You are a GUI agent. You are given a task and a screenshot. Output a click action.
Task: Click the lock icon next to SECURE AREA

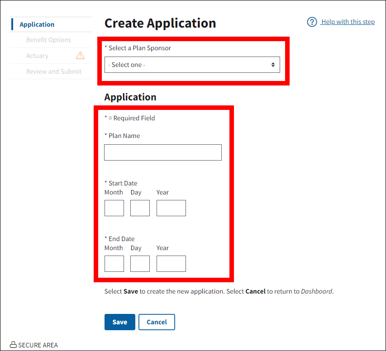click(x=13, y=345)
